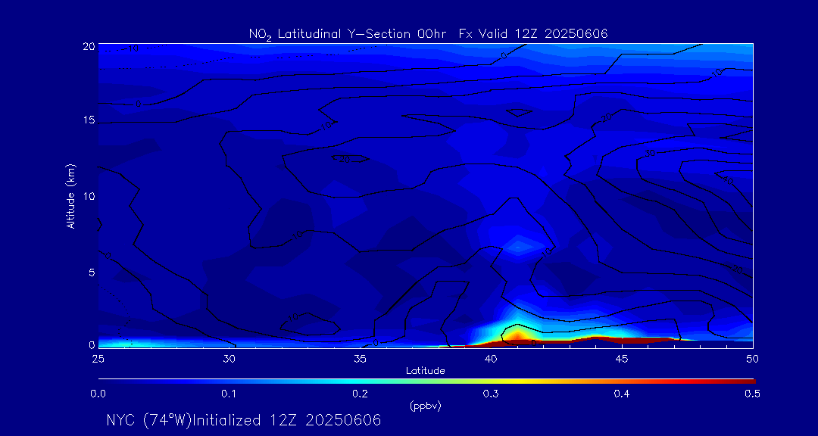Image resolution: width=818 pixels, height=436 pixels.
Task: Click the yellow section of the color bar
Action: [517, 381]
